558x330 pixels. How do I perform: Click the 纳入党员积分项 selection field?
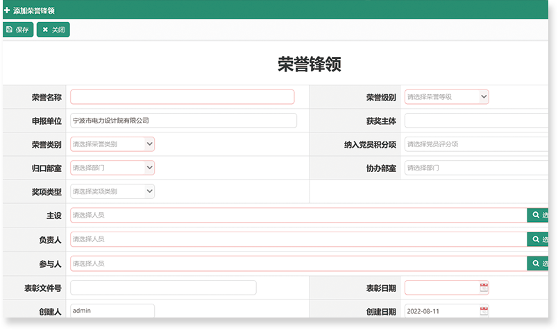pos(476,144)
